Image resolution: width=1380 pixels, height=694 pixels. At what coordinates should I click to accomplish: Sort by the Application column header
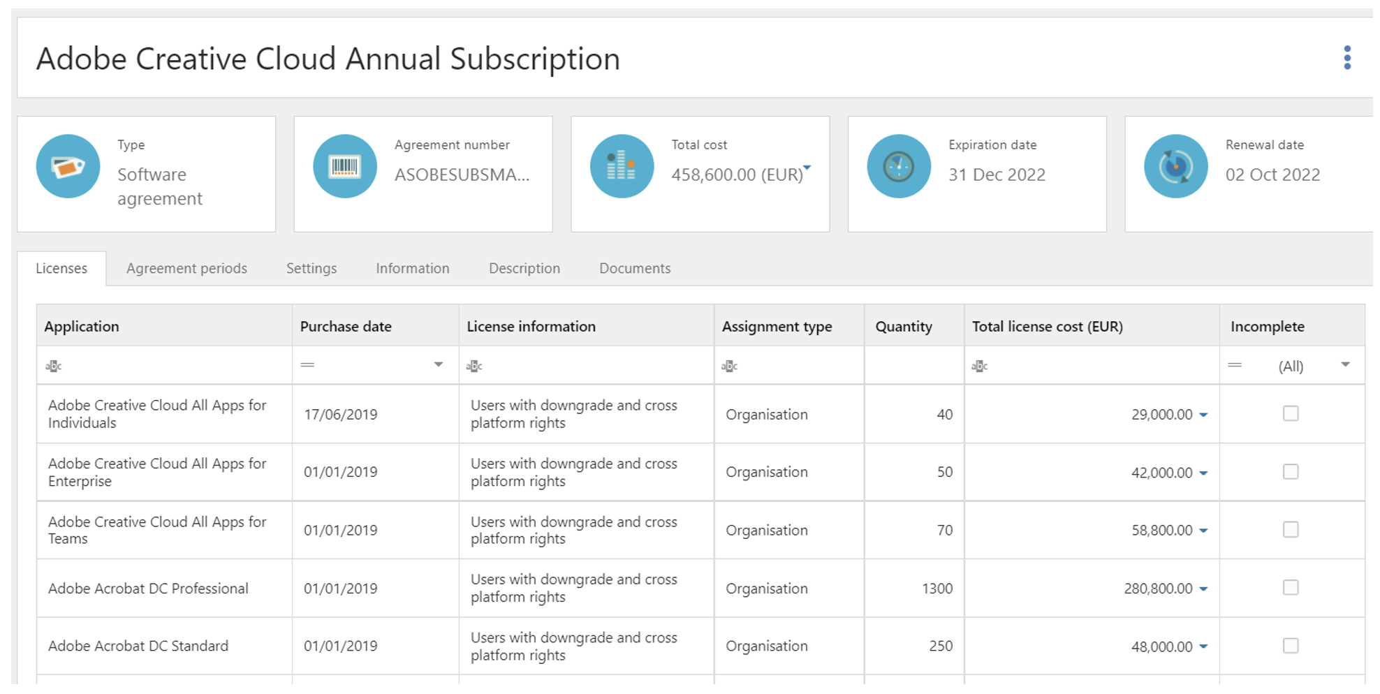click(164, 326)
